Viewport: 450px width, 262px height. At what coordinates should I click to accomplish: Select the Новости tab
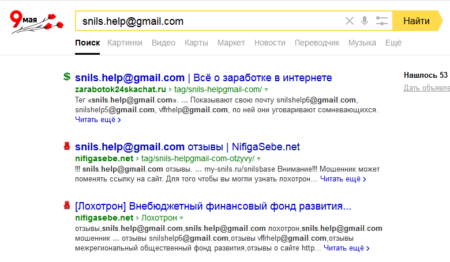point(269,43)
